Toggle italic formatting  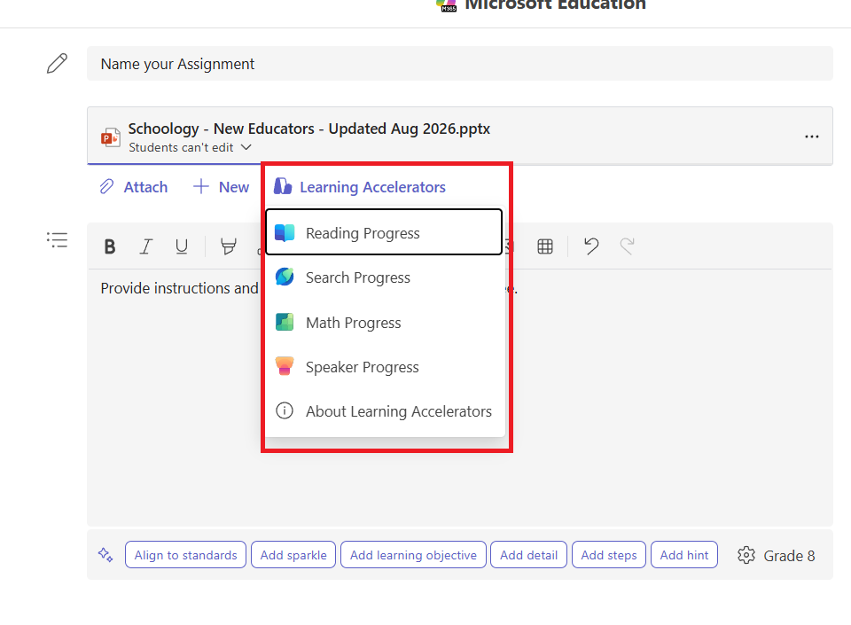(145, 246)
